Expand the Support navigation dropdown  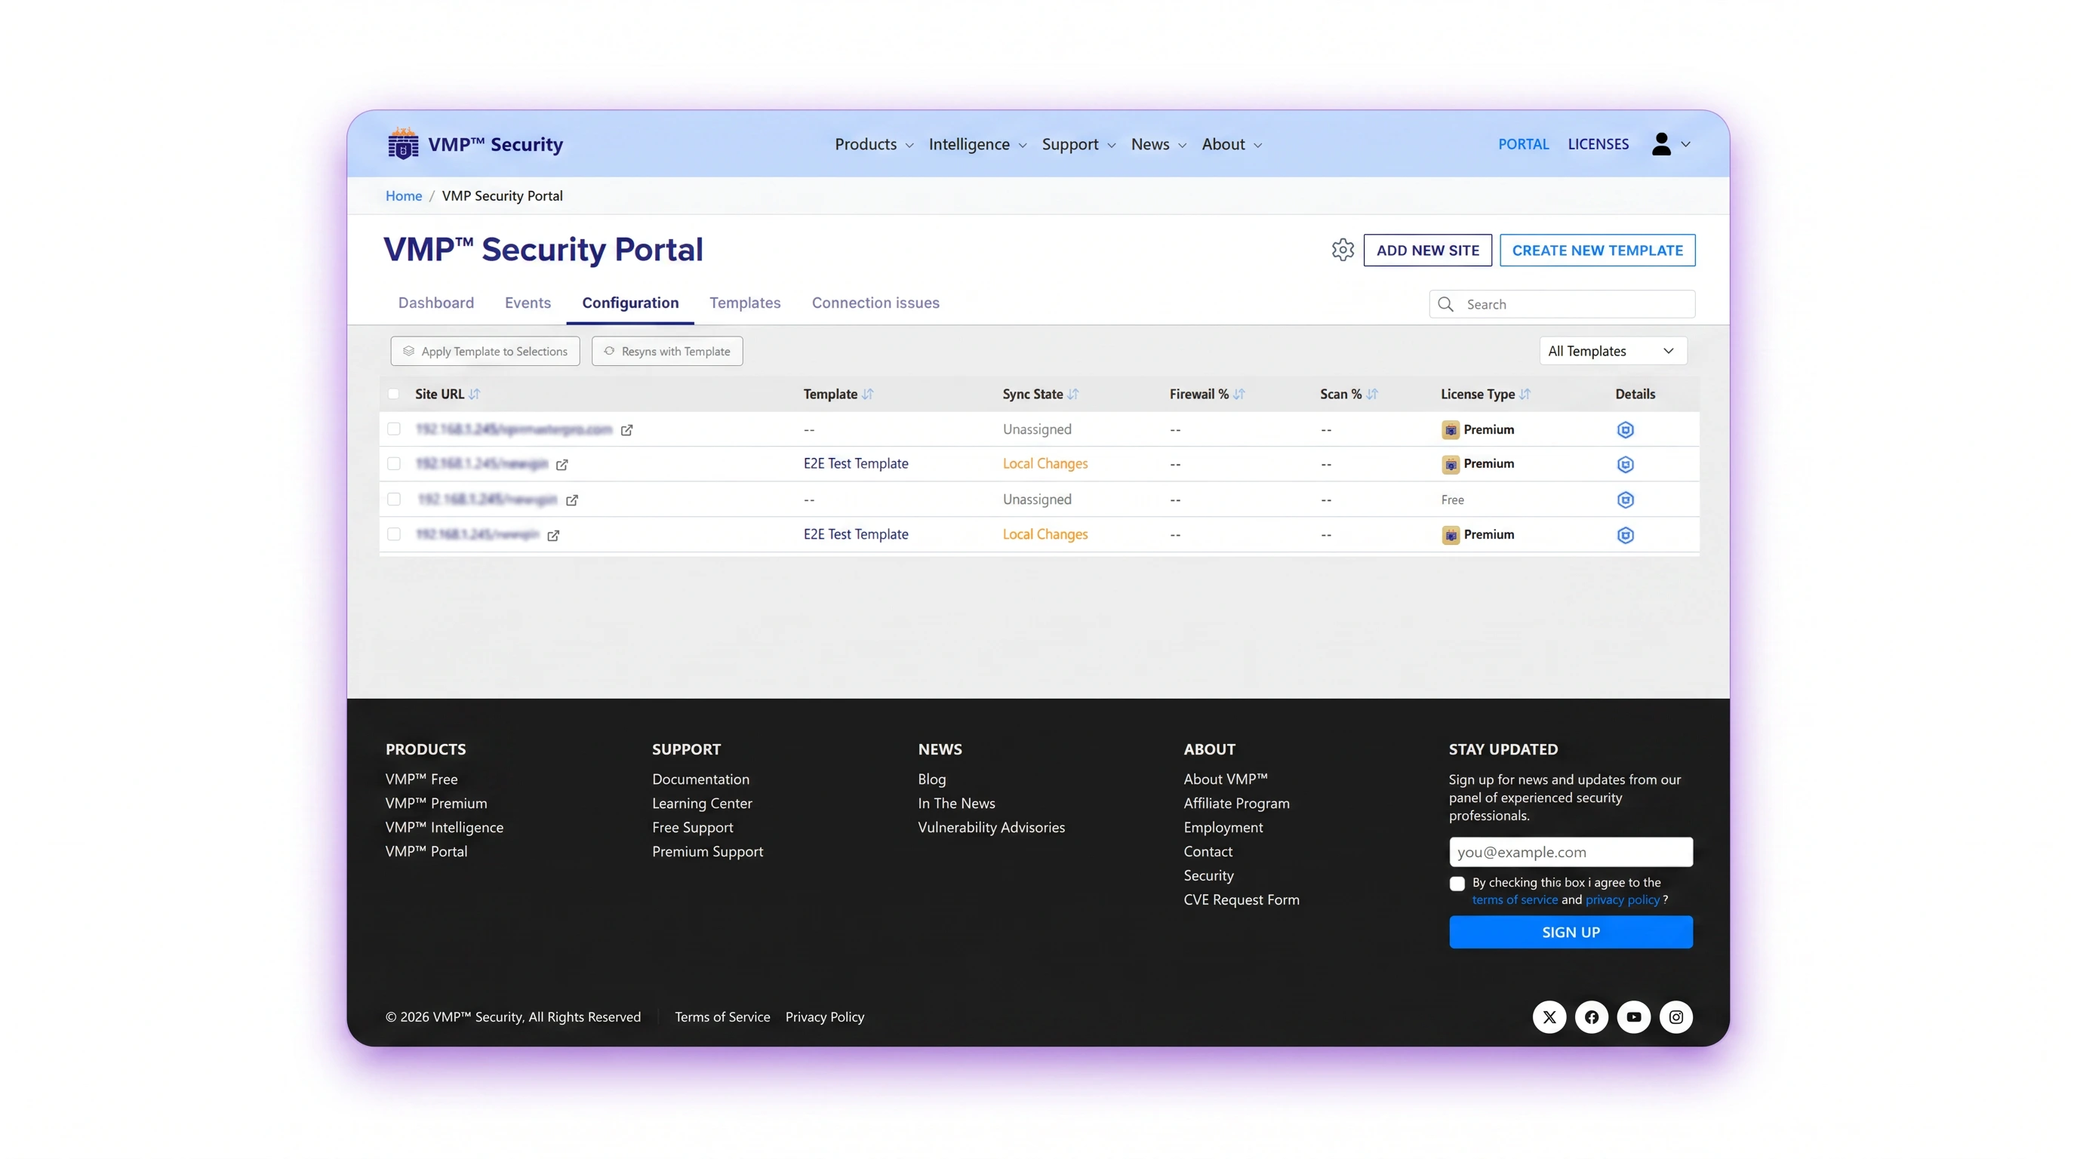click(1079, 144)
